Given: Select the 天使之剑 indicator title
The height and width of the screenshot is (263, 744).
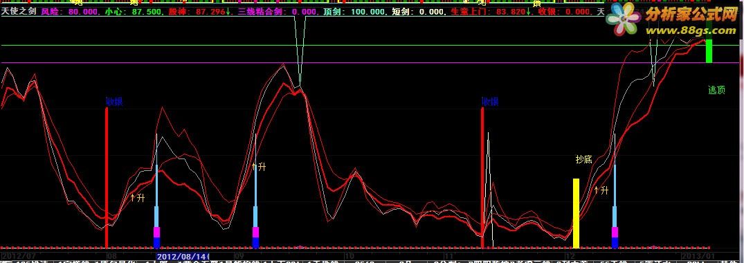Looking at the screenshot, I should [19, 11].
